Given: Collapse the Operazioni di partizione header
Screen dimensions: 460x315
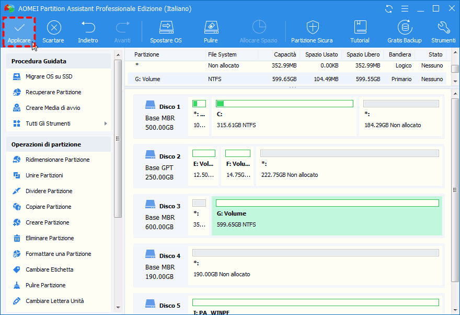Looking at the screenshot, I should (59, 144).
